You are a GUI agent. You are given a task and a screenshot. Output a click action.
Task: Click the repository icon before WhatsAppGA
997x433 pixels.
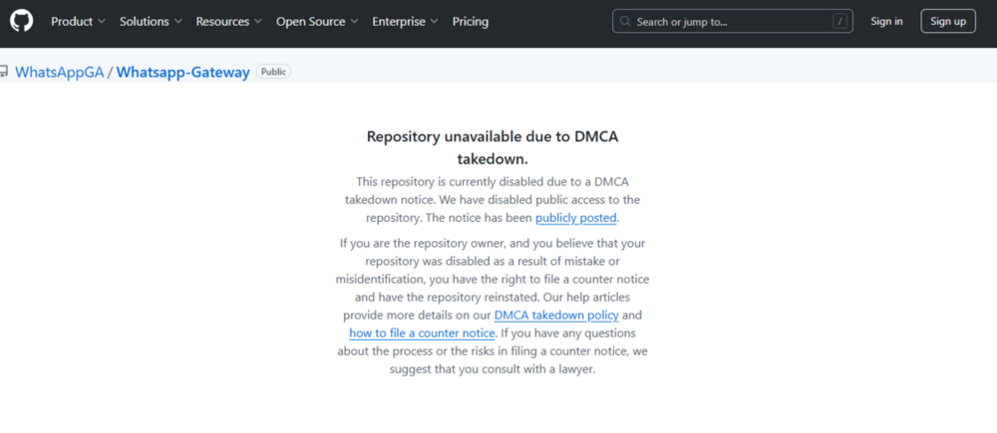[x=3, y=73]
